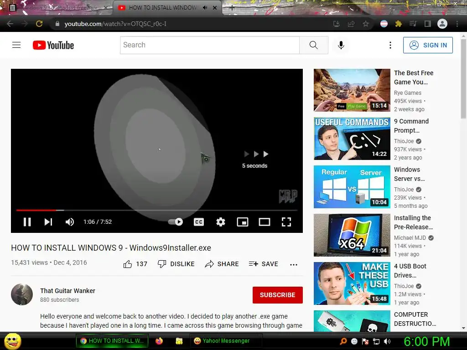Click system tray search magnifier icon
The image size is (467, 350).
pyautogui.click(x=343, y=341)
